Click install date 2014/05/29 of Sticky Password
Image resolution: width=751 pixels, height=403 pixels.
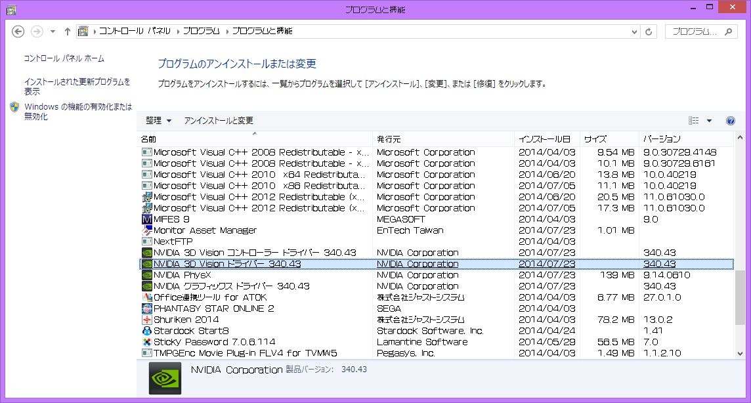(547, 342)
